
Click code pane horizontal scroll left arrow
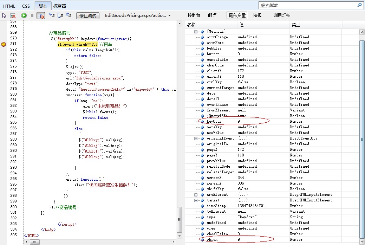[x=26, y=242]
